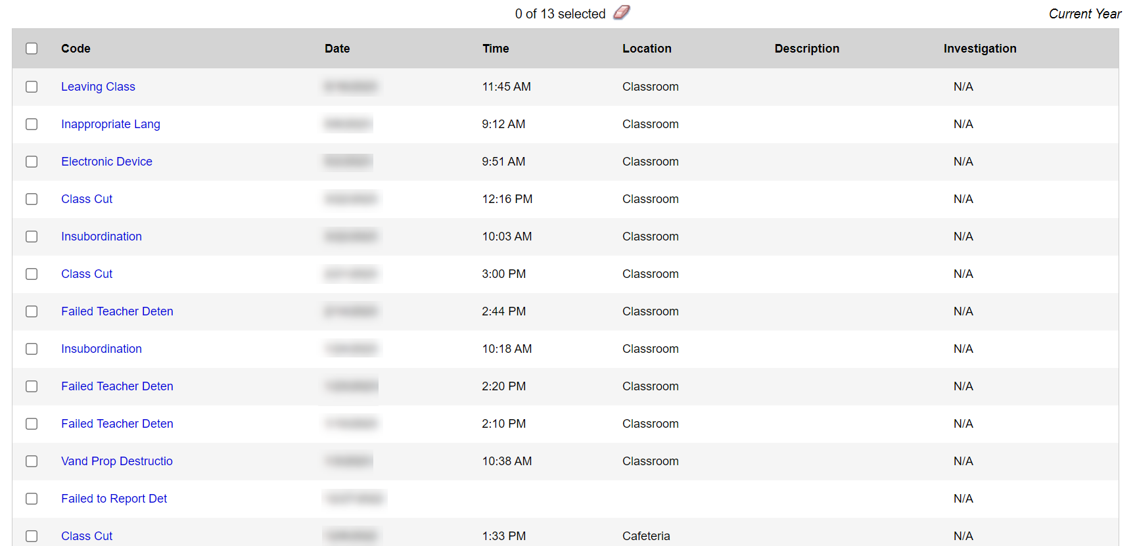The height and width of the screenshot is (546, 1135).
Task: Open the Insubordination incident at 10:03 AM
Action: point(101,237)
